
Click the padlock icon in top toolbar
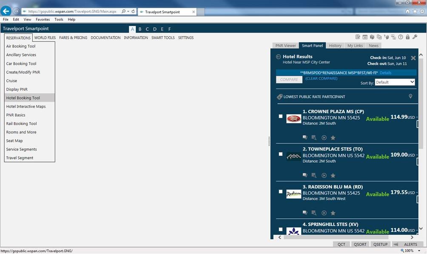408,37
